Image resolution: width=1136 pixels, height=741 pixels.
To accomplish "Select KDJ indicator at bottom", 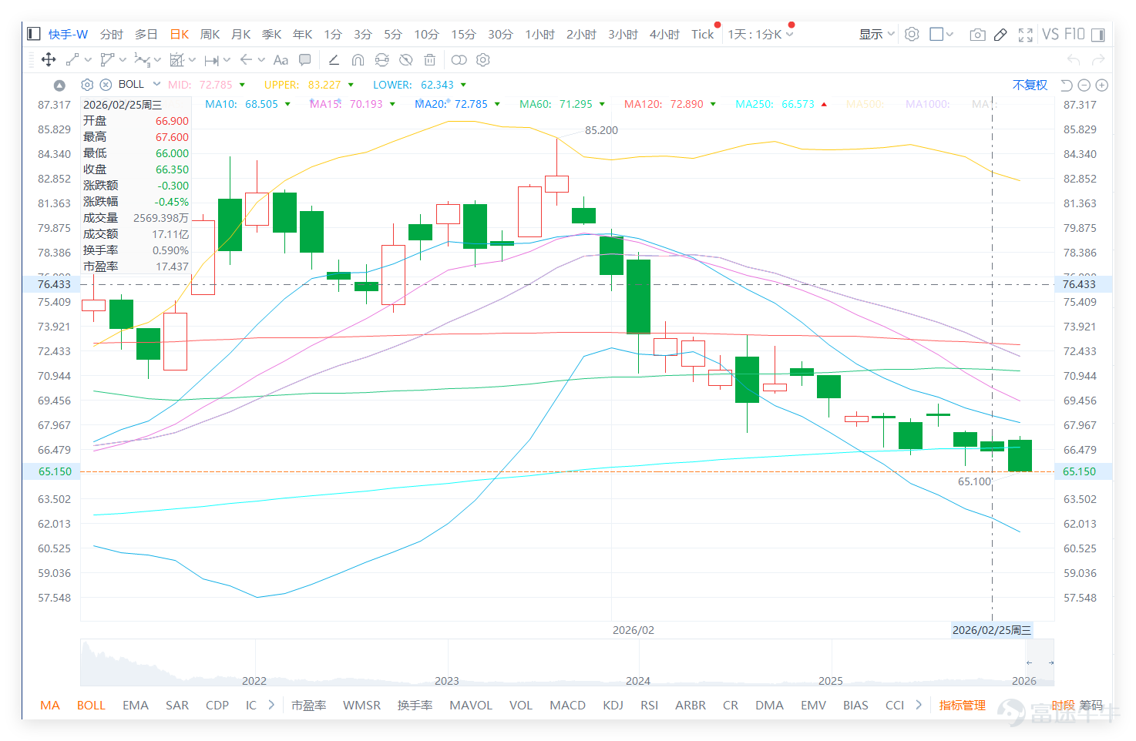I will (x=613, y=705).
